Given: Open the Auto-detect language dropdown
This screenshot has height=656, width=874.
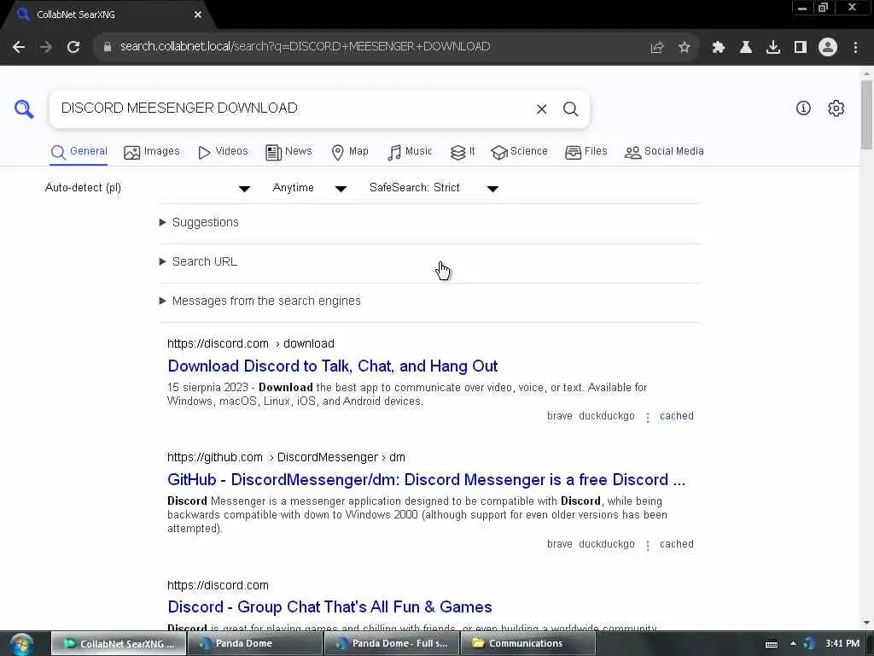Looking at the screenshot, I should coord(147,188).
